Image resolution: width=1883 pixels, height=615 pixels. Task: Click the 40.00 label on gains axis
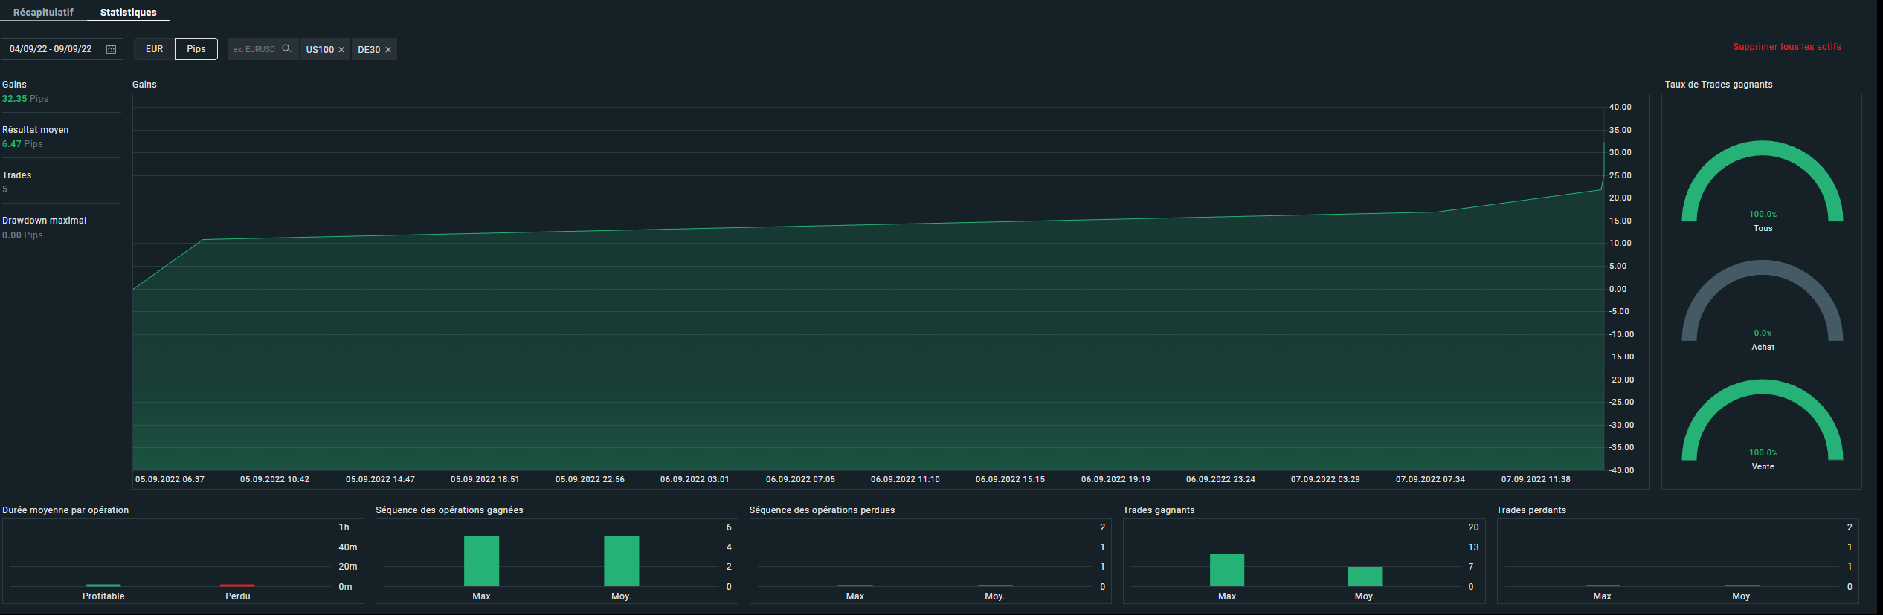(1620, 108)
